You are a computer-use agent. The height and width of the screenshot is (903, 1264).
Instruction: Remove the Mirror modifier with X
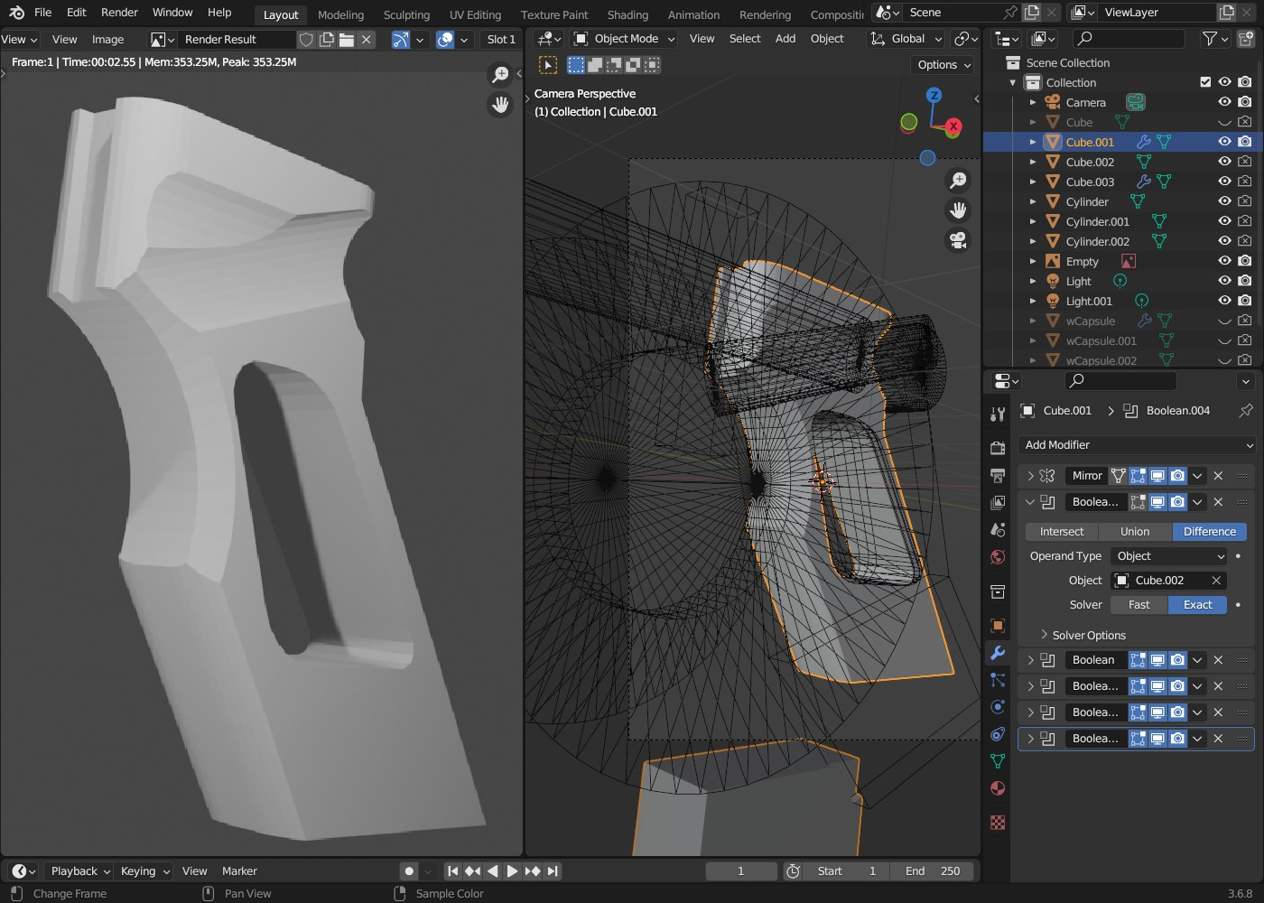click(1218, 475)
